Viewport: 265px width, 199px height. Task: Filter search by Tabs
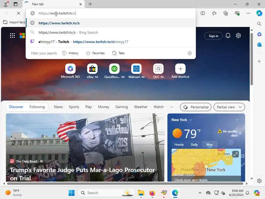[118, 53]
